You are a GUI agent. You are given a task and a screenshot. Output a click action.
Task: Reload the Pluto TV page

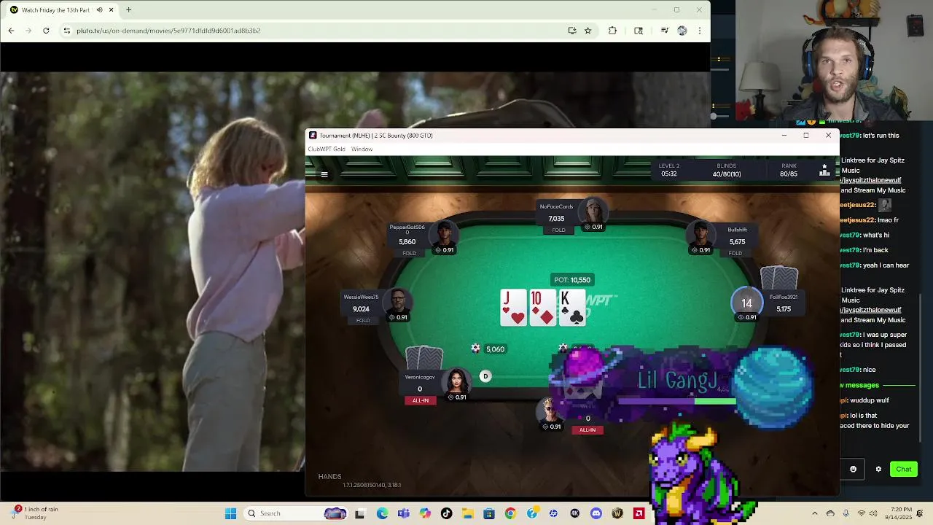pyautogui.click(x=46, y=31)
